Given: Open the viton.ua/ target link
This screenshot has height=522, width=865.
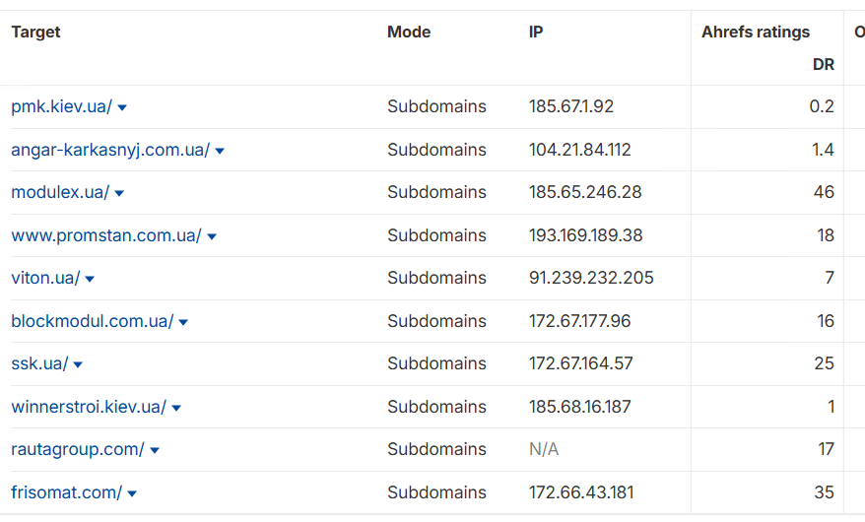Looking at the screenshot, I should tap(45, 278).
